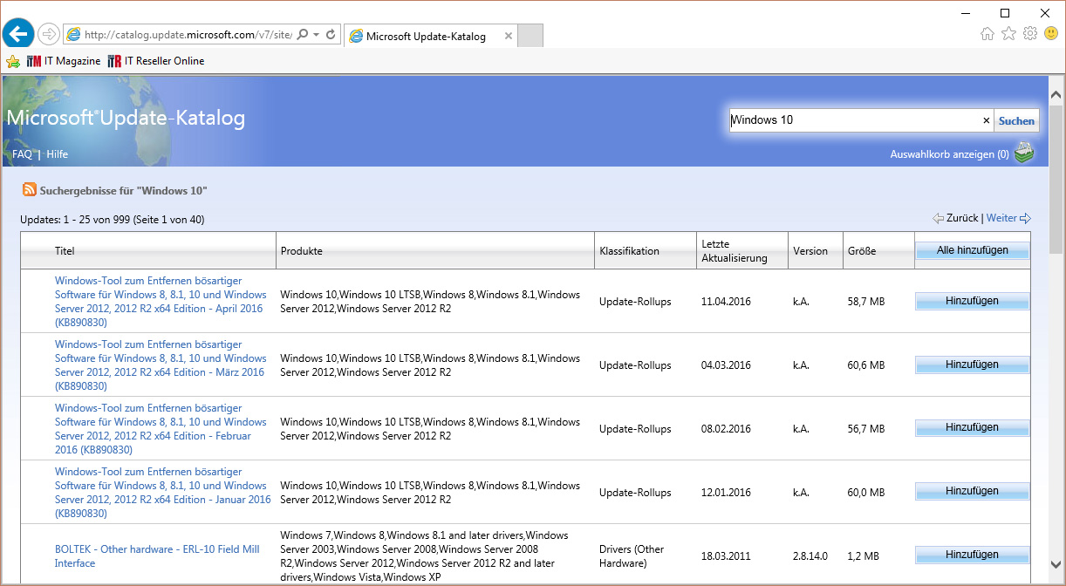Click the right arrow icon next to Weiter

pos(1026,218)
